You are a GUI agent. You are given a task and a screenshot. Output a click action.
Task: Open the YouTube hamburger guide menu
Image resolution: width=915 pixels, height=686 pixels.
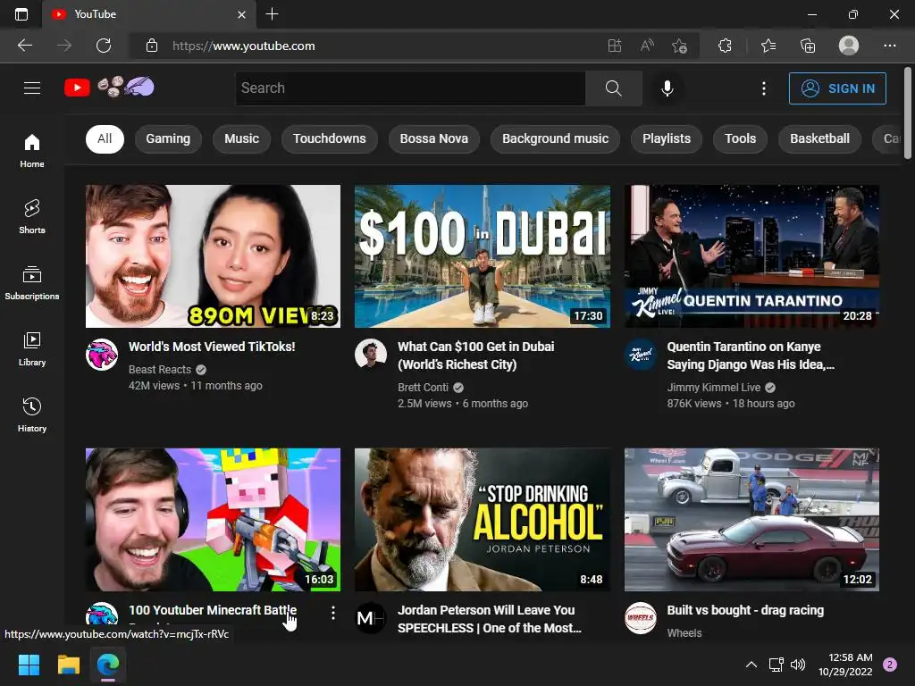[x=32, y=88]
